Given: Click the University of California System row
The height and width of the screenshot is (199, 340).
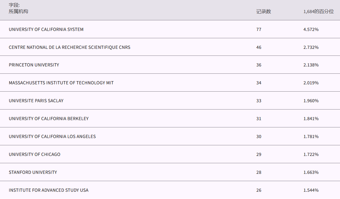Looking at the screenshot, I should tap(46, 29).
